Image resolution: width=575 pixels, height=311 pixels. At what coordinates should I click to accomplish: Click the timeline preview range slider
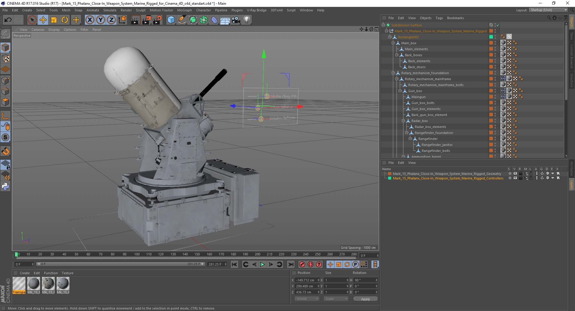[121, 264]
